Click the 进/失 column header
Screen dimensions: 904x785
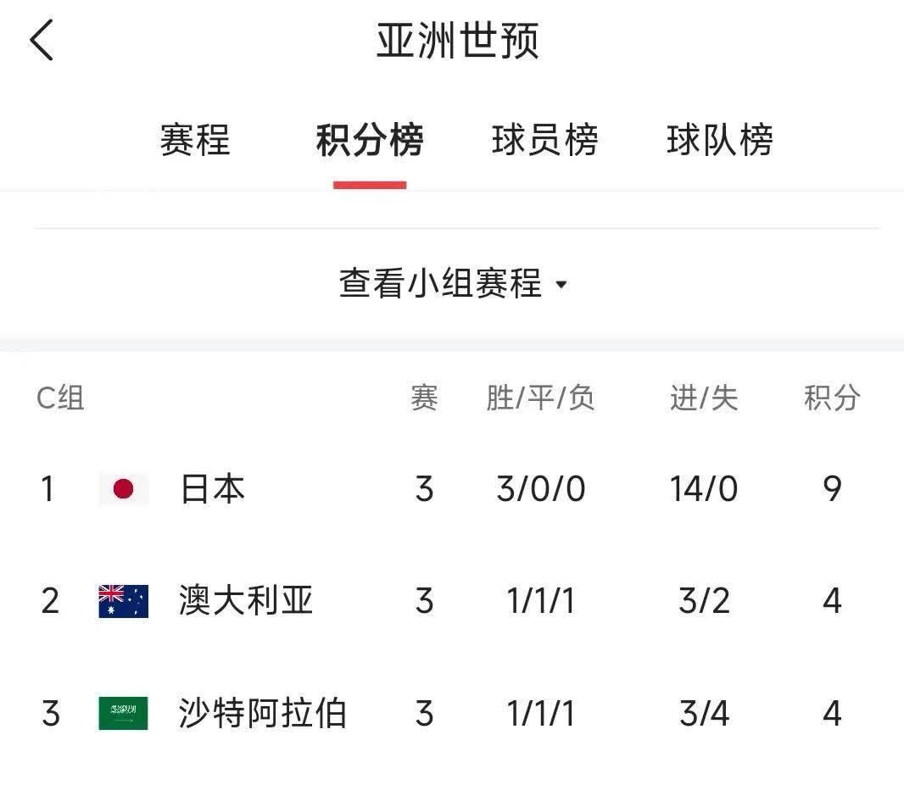point(704,398)
